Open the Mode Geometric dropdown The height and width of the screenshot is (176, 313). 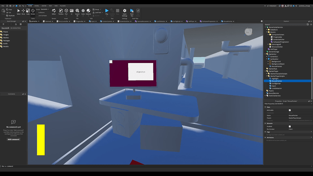point(45,9)
